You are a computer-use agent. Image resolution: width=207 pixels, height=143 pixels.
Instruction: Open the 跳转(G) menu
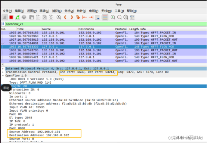(44, 11)
